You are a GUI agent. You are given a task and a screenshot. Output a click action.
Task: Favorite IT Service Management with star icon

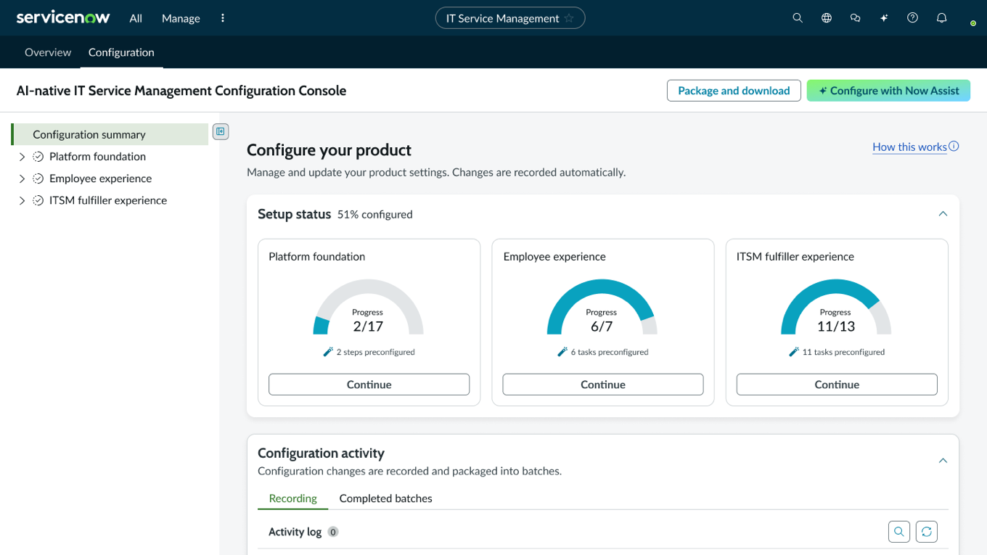[569, 19]
